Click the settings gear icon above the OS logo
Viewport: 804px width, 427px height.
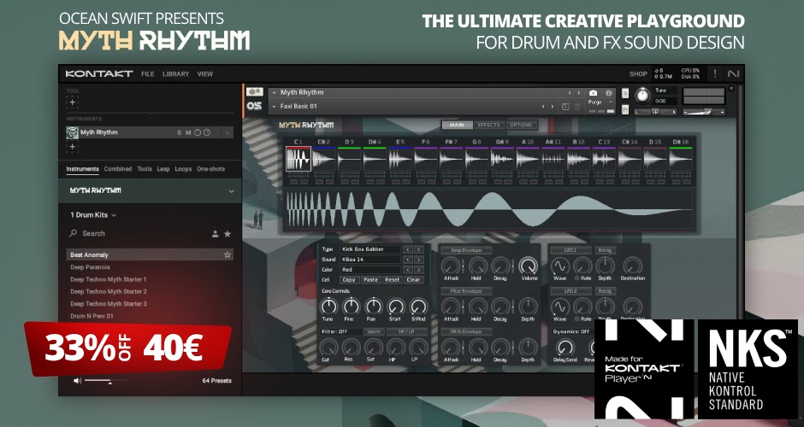254,91
